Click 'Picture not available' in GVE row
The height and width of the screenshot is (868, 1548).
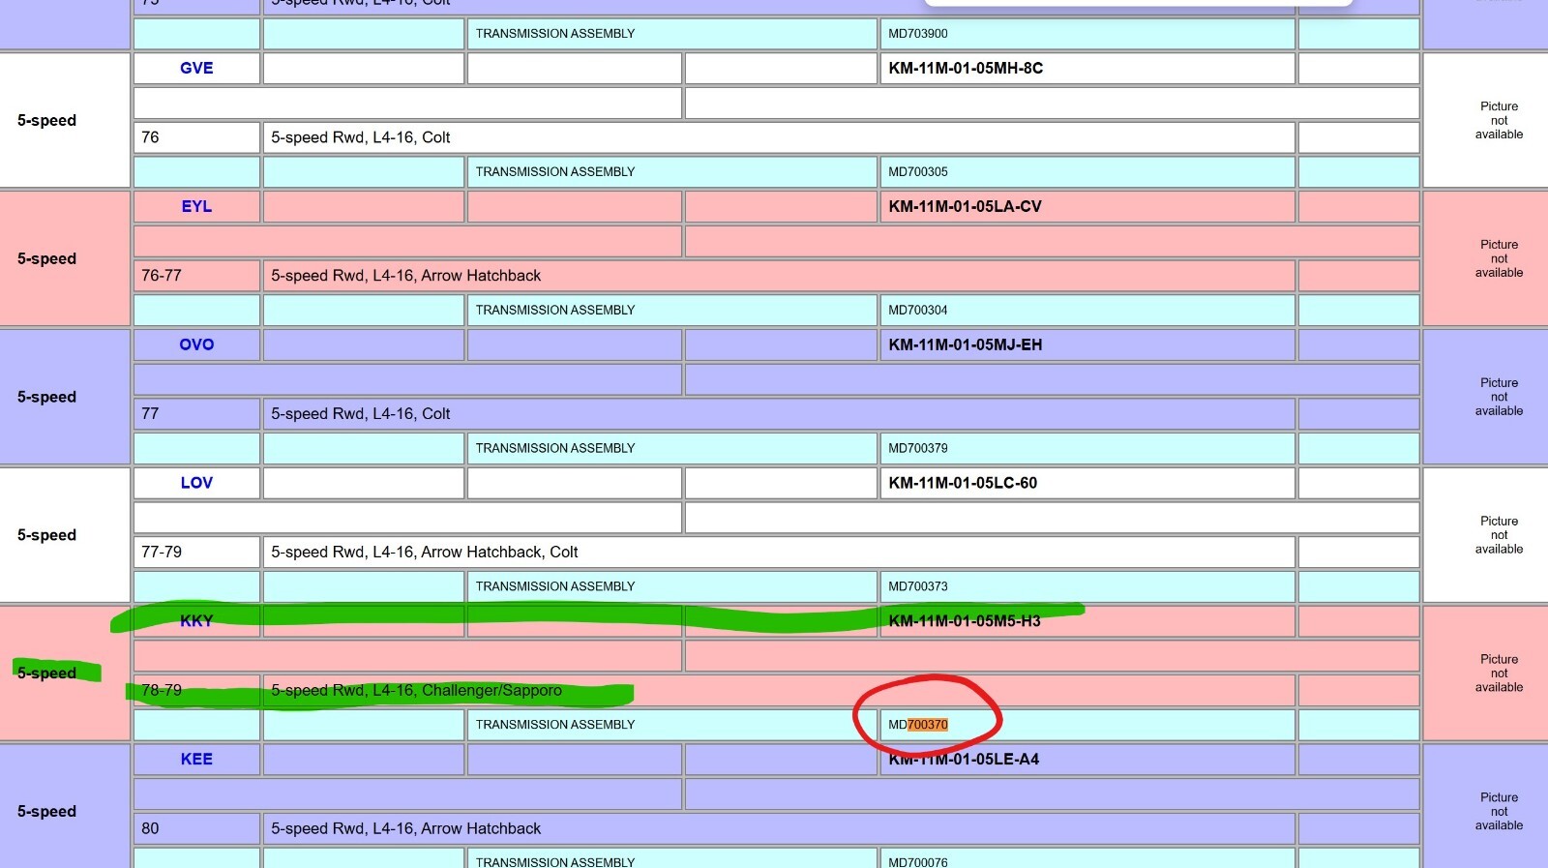click(x=1499, y=120)
